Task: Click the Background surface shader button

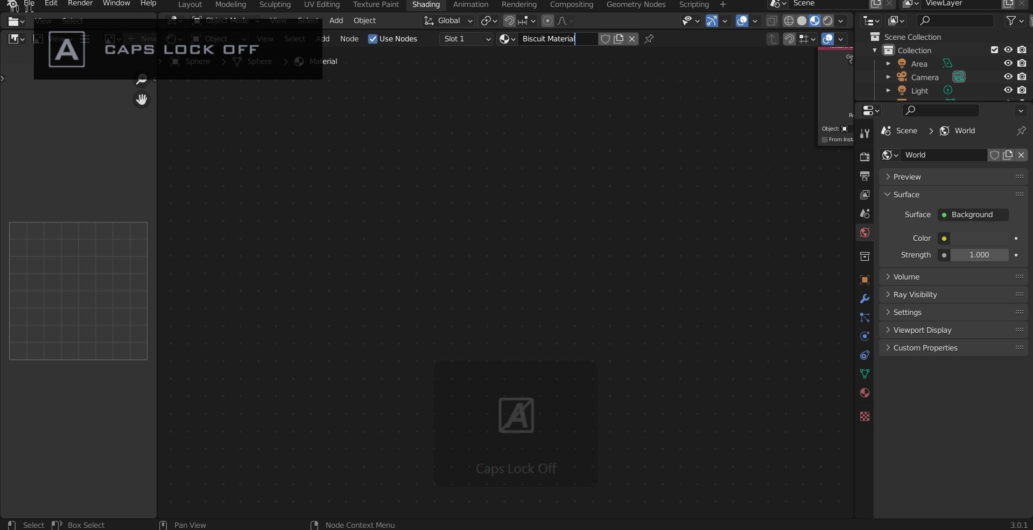Action: [973, 214]
